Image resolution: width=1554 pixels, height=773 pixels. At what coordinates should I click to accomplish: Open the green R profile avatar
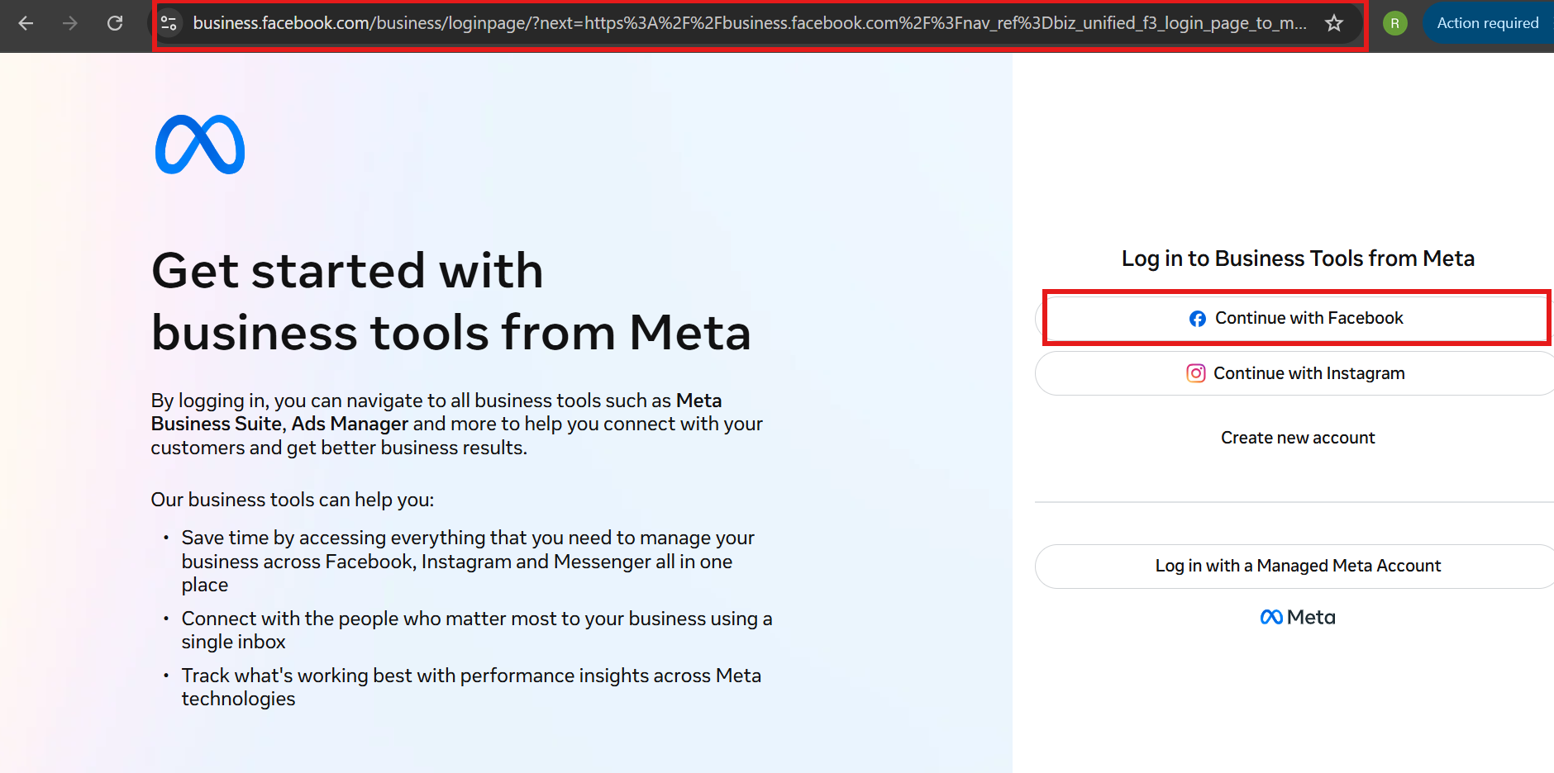pyautogui.click(x=1395, y=23)
